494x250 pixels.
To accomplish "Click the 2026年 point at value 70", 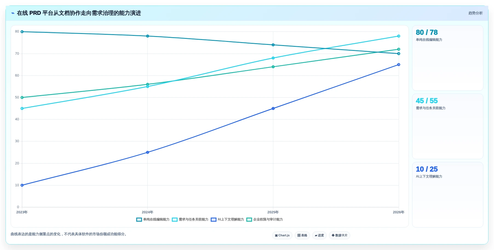I will [399, 54].
